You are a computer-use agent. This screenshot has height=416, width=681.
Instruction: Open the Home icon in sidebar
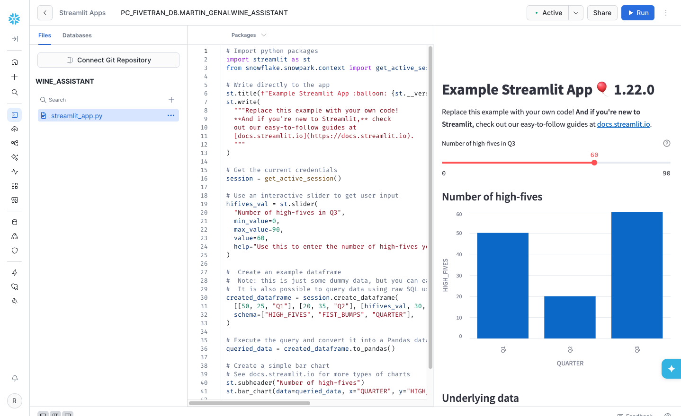click(x=15, y=62)
